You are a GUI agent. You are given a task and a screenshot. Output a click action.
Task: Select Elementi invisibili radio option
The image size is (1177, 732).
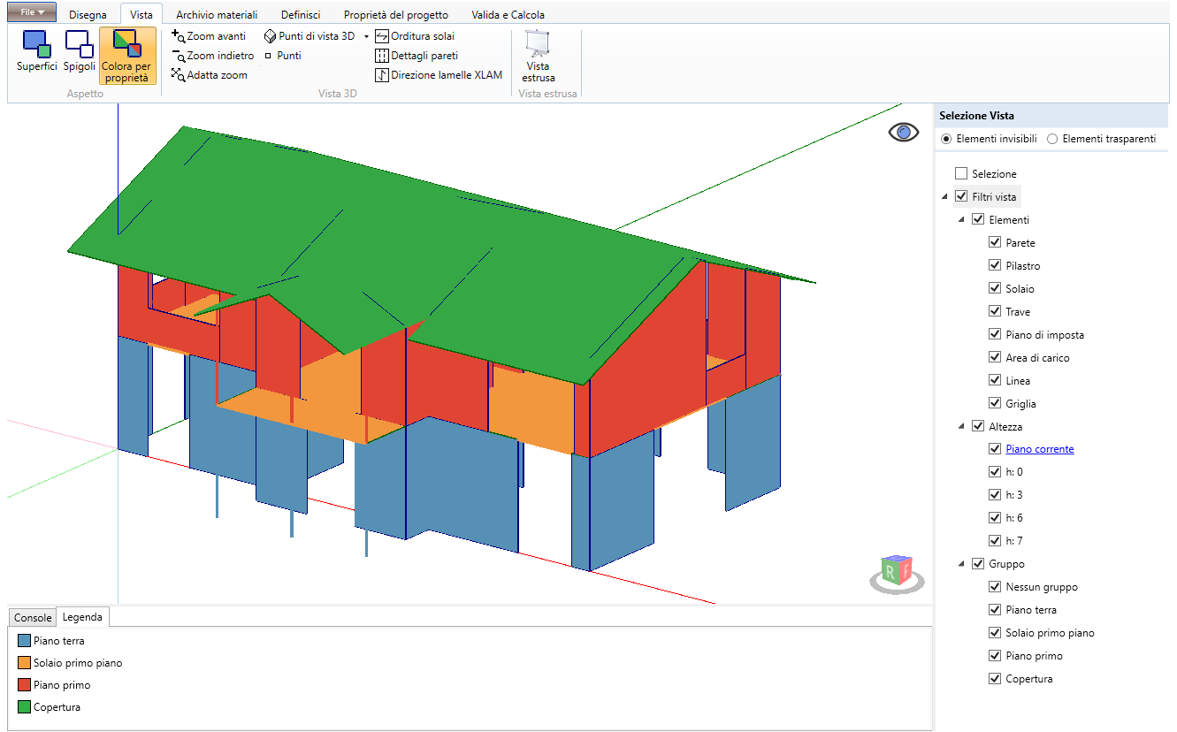(x=946, y=139)
